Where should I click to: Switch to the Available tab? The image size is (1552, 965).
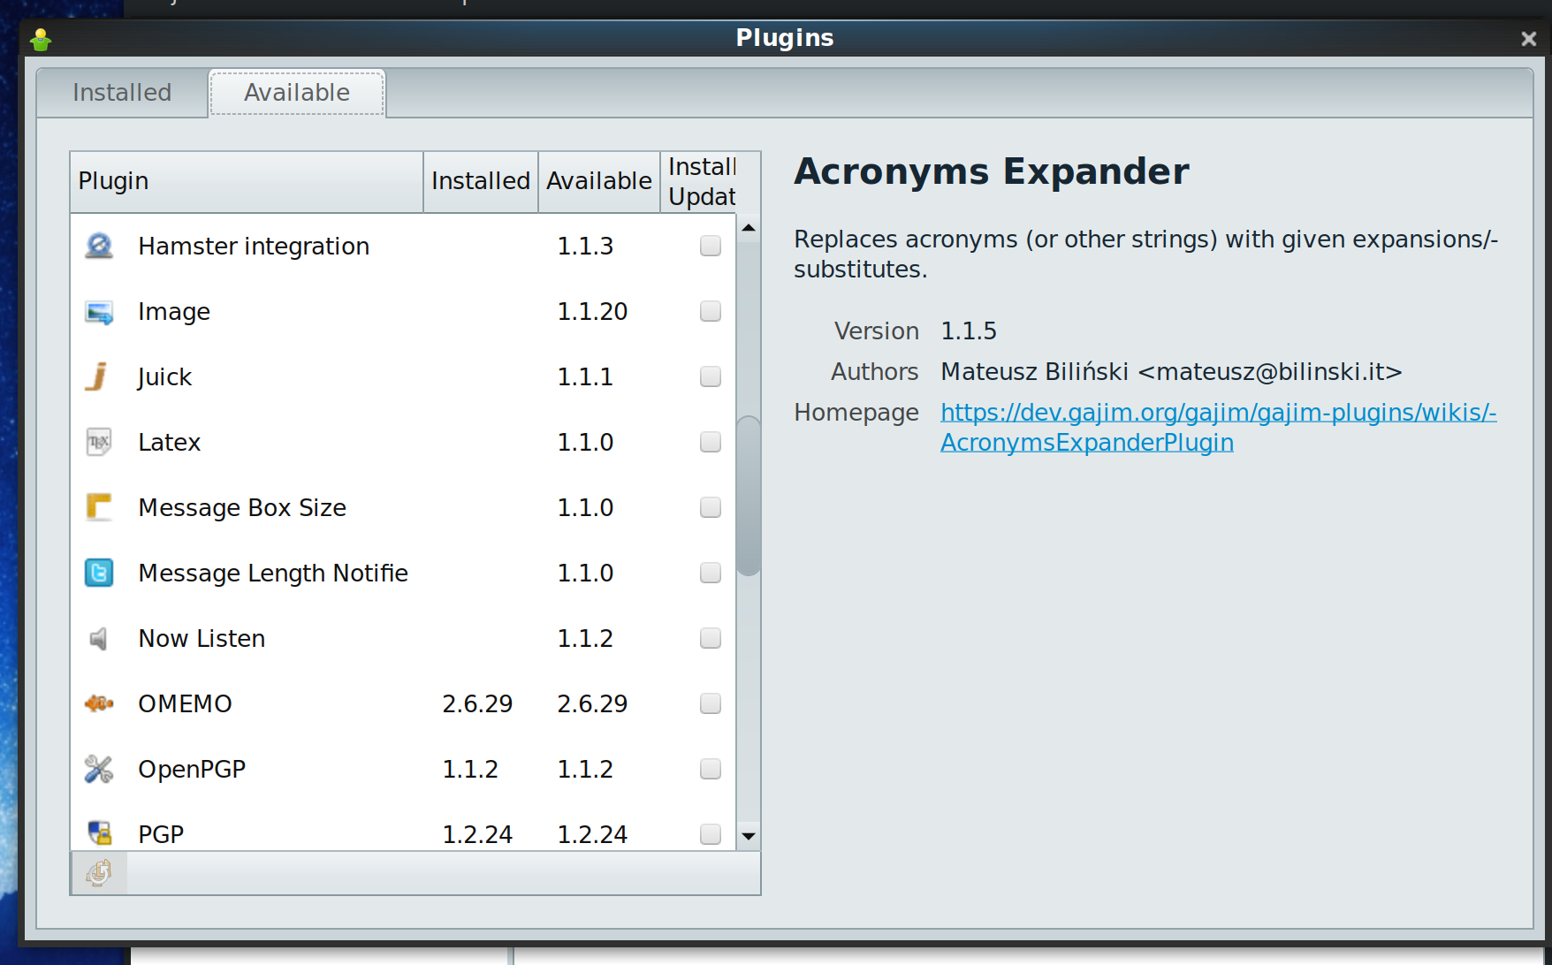(x=297, y=93)
